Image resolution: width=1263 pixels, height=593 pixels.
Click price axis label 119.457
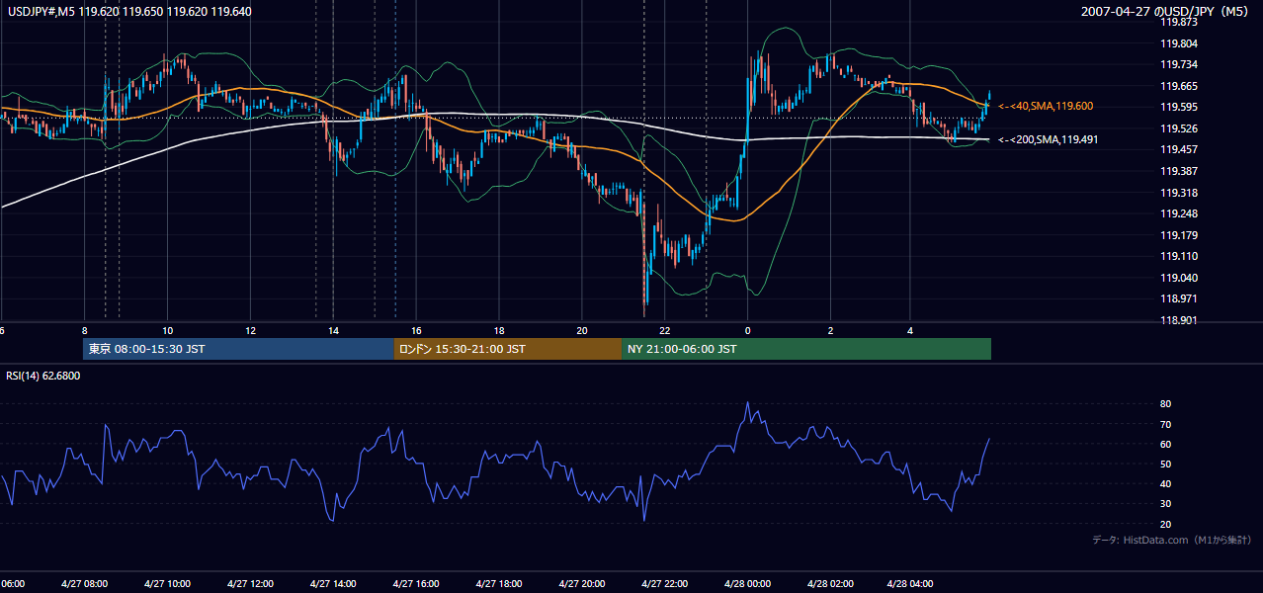1179,149
